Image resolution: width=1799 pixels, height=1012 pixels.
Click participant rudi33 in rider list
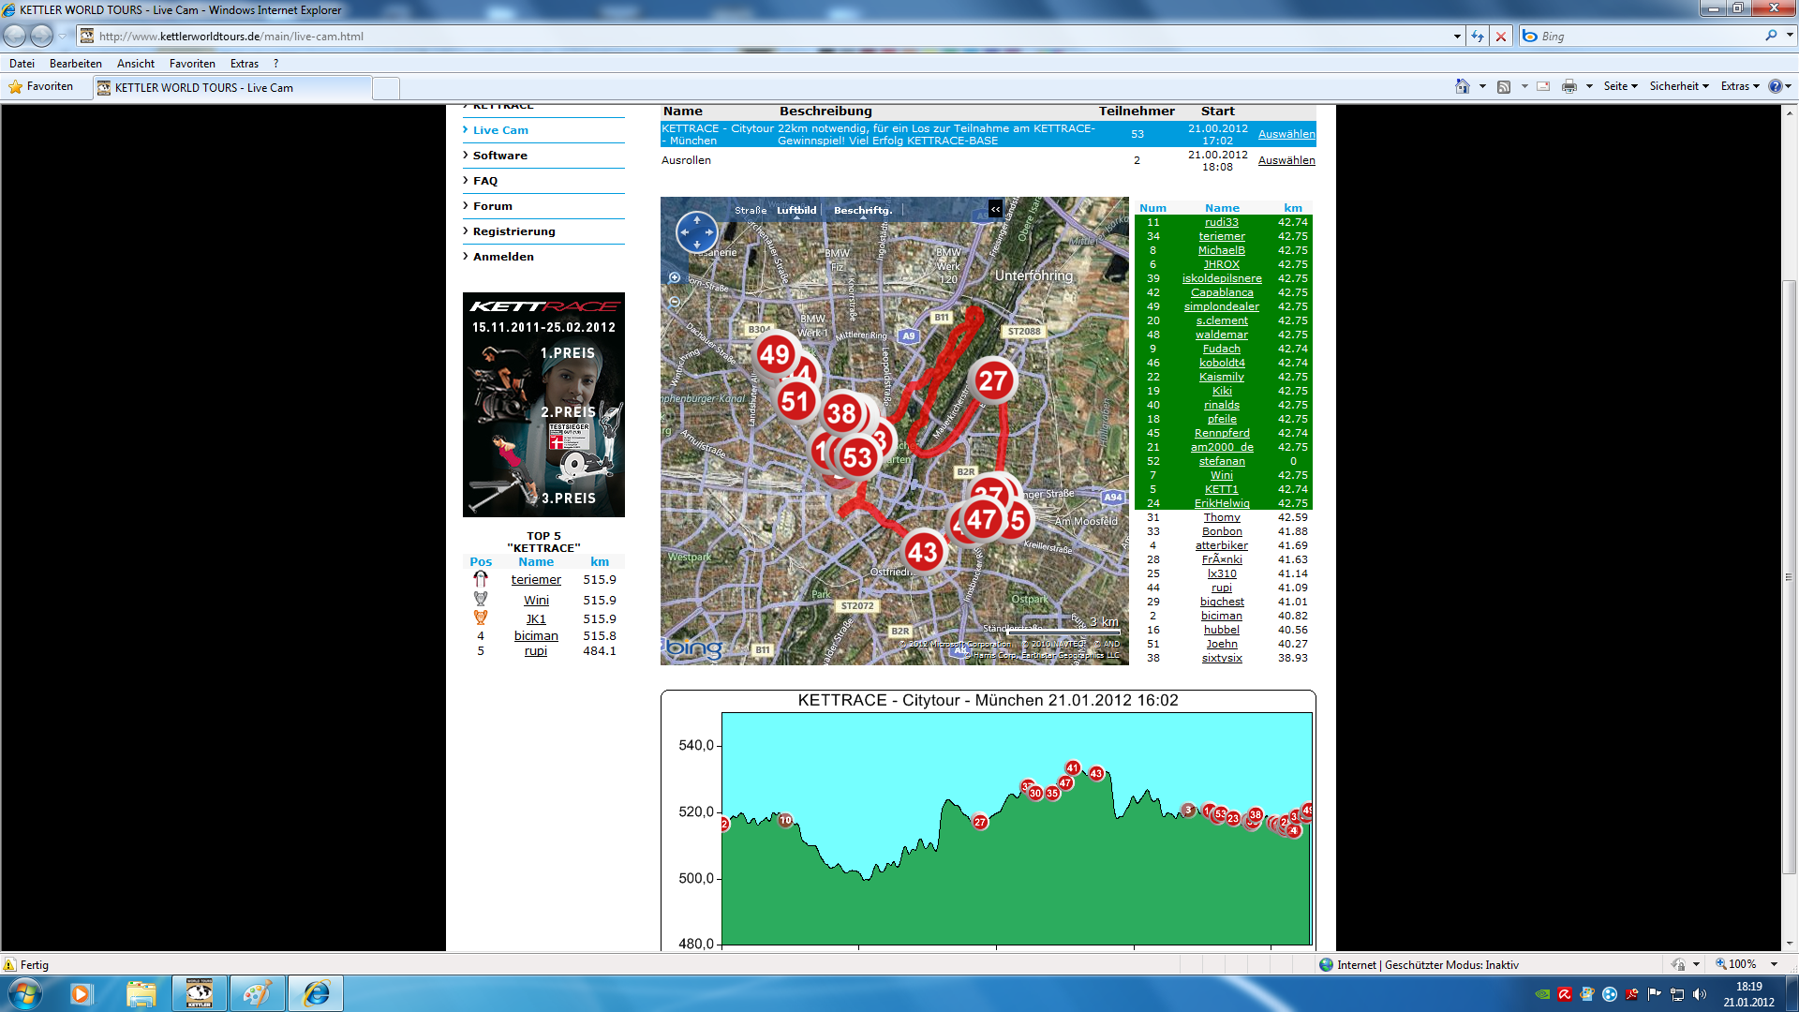[1222, 222]
